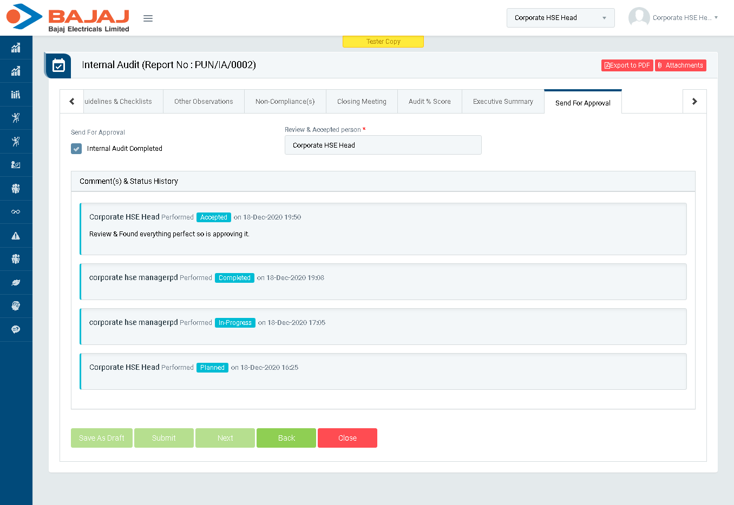This screenshot has height=505, width=734.
Task: Click the Export to PDF button
Action: pyautogui.click(x=627, y=65)
